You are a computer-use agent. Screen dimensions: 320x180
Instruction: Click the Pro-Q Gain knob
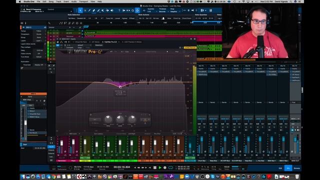coord(120,119)
